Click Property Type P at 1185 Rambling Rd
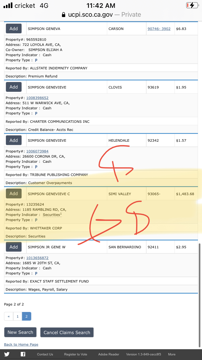Screen dimensions: 202x360 36,220
